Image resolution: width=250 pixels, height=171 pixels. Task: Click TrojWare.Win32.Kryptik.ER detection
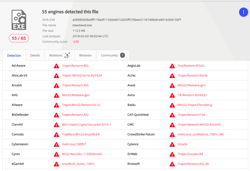tap(81, 134)
